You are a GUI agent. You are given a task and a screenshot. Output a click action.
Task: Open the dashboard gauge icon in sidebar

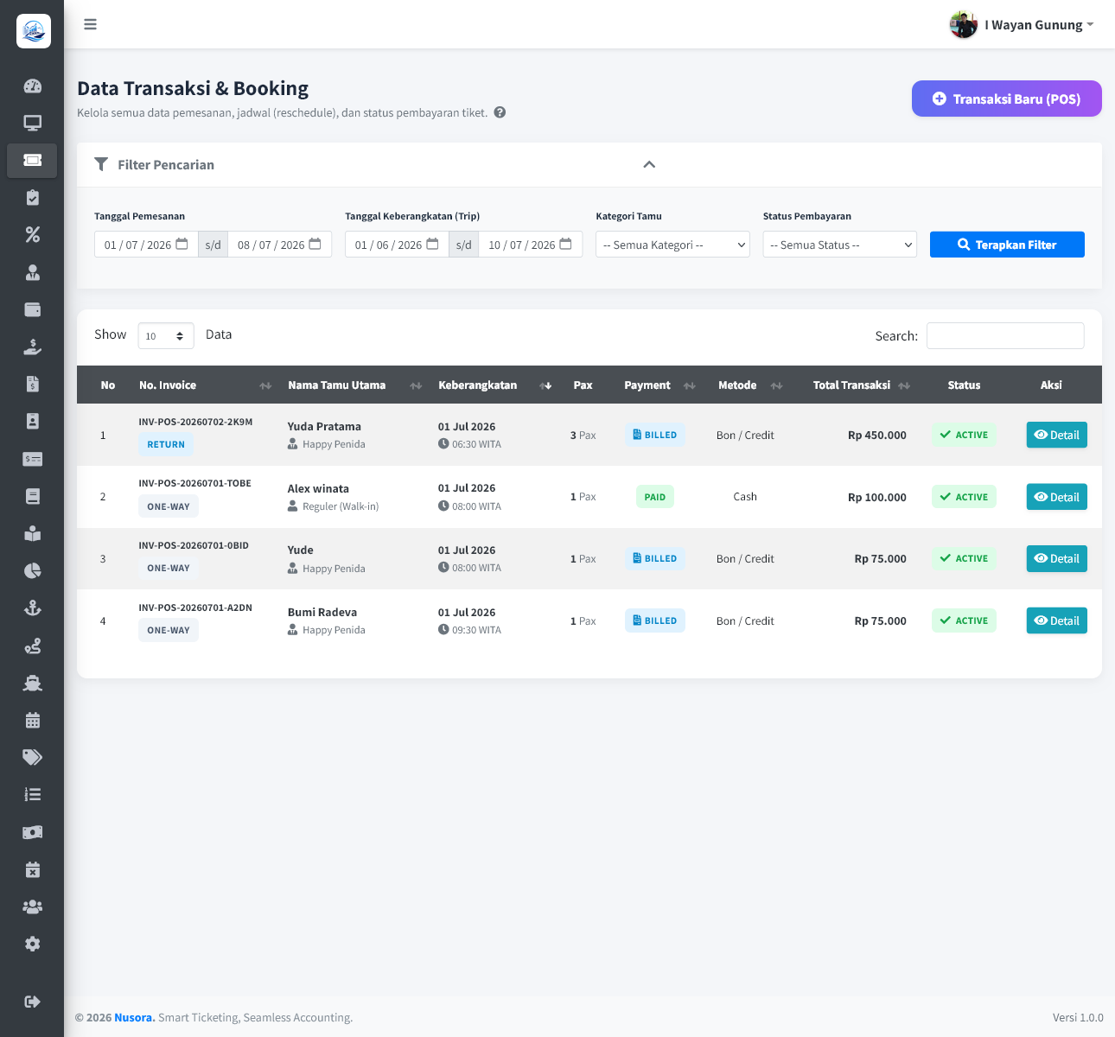[x=32, y=86]
